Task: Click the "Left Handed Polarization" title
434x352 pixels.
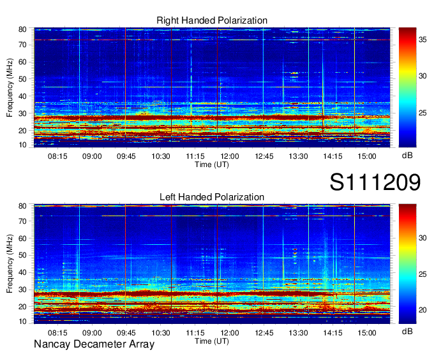Action: [x=212, y=197]
